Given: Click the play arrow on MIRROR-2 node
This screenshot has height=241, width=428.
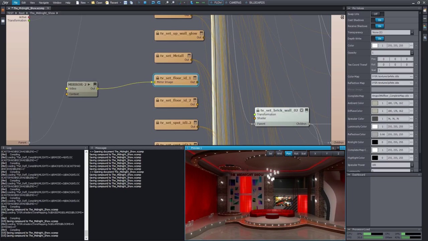Looking at the screenshot, I should [x=89, y=84].
